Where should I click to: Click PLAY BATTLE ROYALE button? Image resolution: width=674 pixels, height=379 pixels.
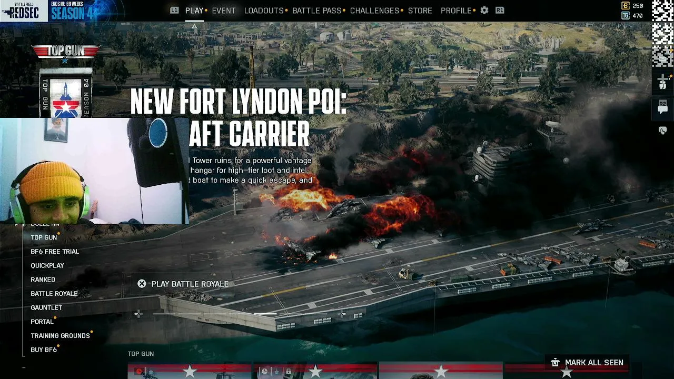[183, 284]
